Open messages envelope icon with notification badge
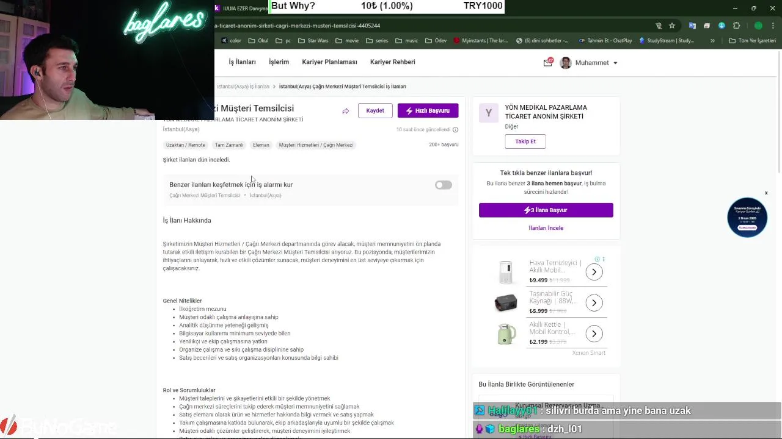The image size is (782, 439). point(548,62)
